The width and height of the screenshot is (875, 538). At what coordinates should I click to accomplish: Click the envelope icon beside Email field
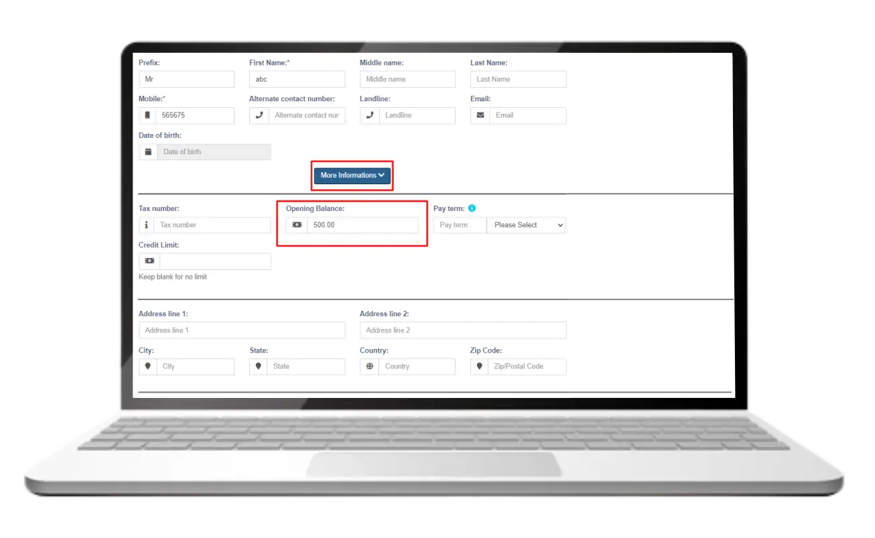click(480, 115)
